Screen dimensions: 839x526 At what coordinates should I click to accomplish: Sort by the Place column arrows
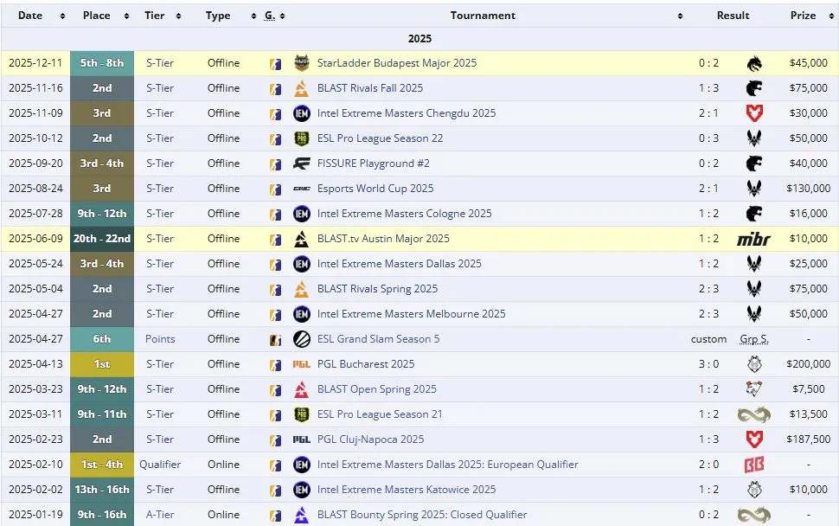(127, 16)
